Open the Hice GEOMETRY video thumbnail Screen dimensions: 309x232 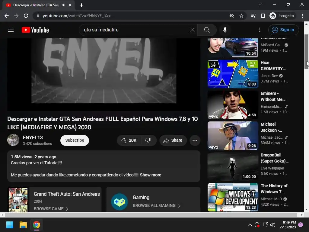[x=233, y=74]
